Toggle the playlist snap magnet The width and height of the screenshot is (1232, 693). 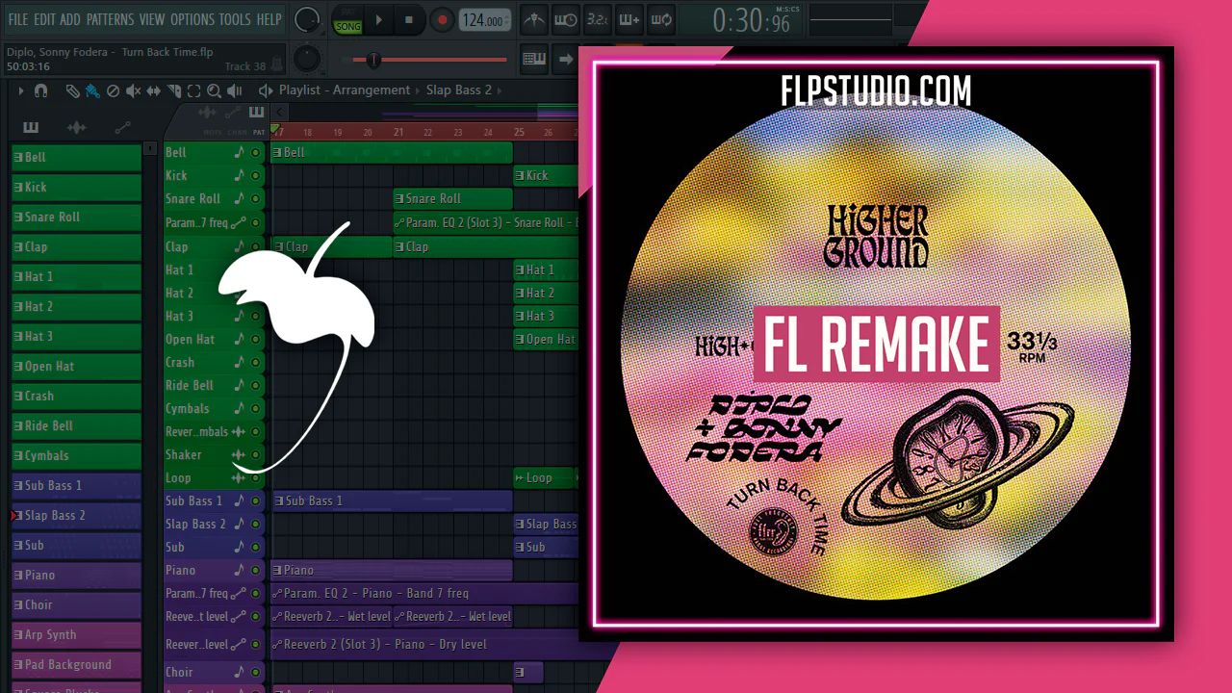(40, 90)
